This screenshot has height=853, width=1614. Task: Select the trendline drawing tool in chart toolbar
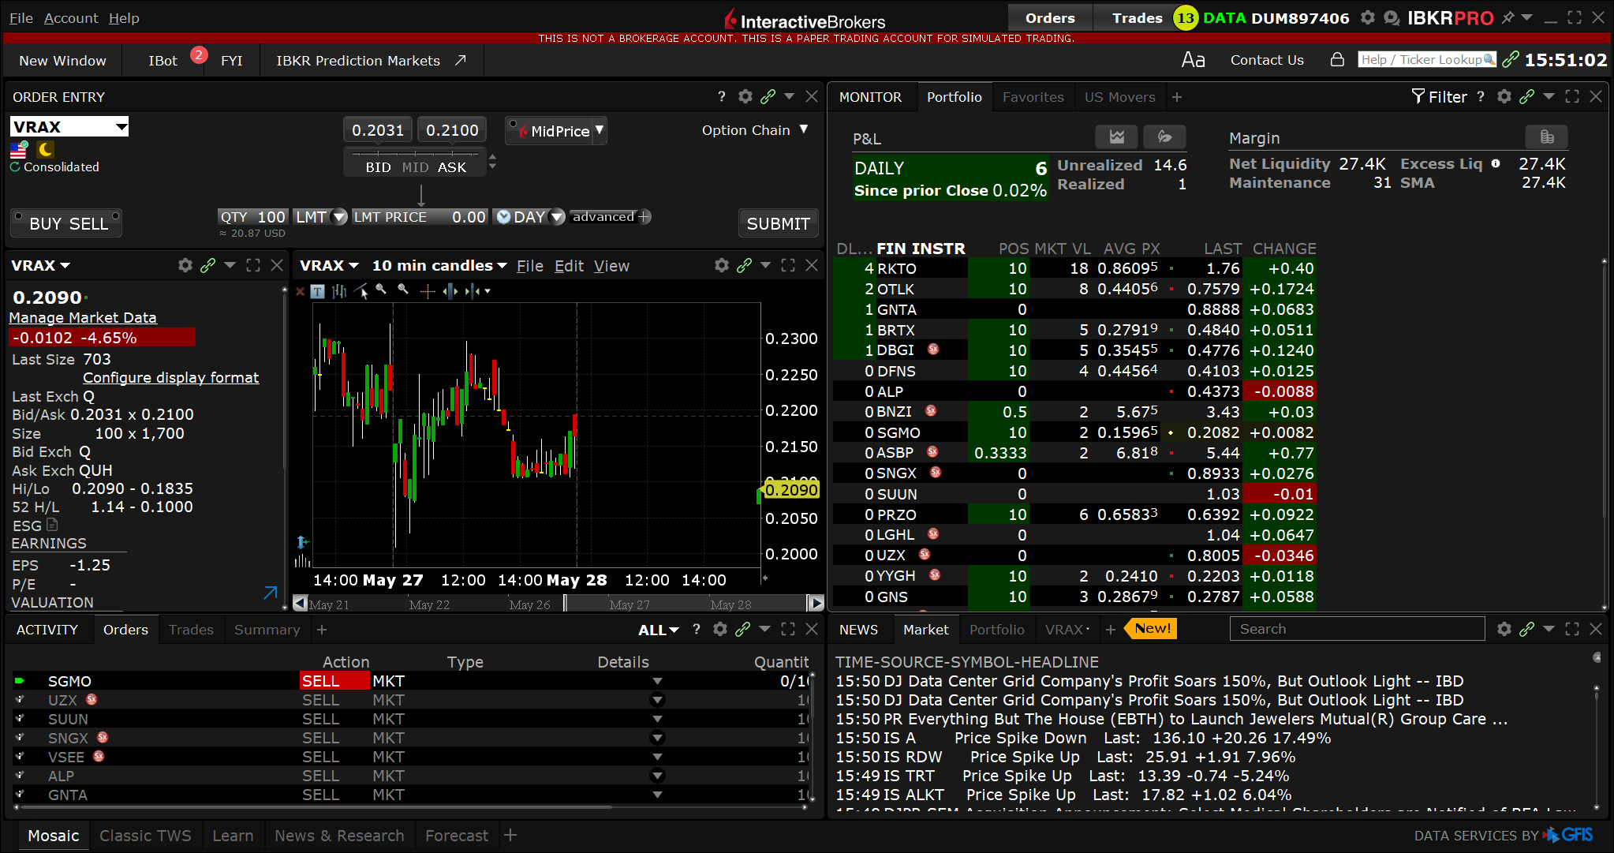[361, 291]
